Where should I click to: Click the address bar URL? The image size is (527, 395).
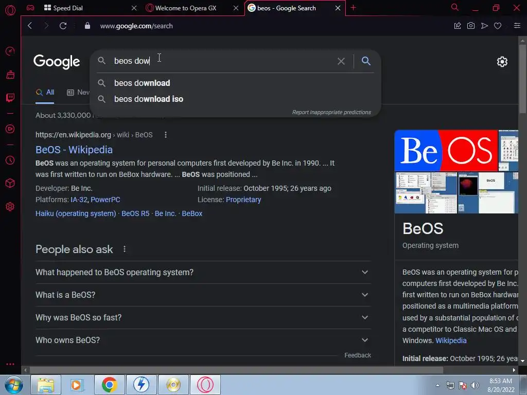click(136, 26)
